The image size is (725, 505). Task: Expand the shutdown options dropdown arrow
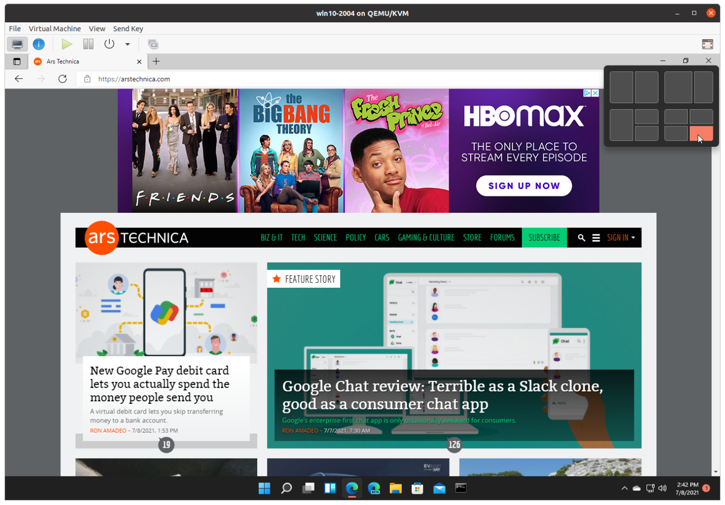[127, 44]
